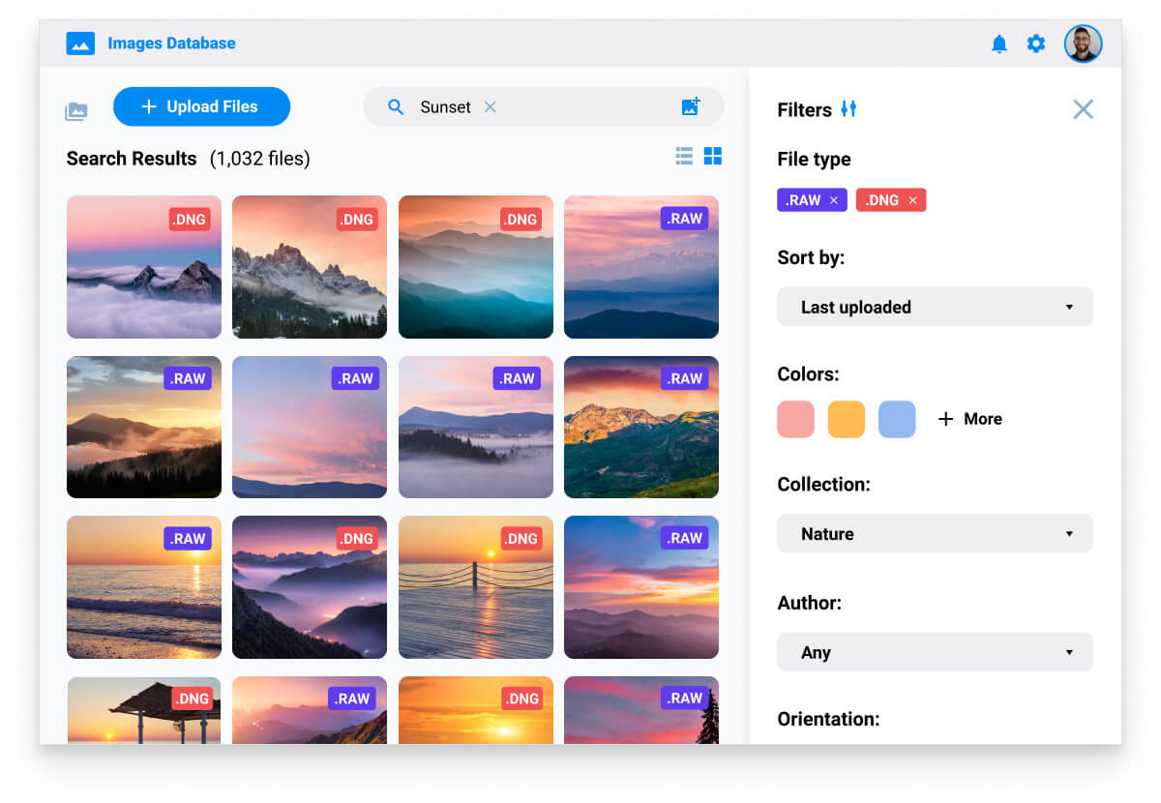
Task: Remove the .RAW file type filter
Action: (x=834, y=200)
